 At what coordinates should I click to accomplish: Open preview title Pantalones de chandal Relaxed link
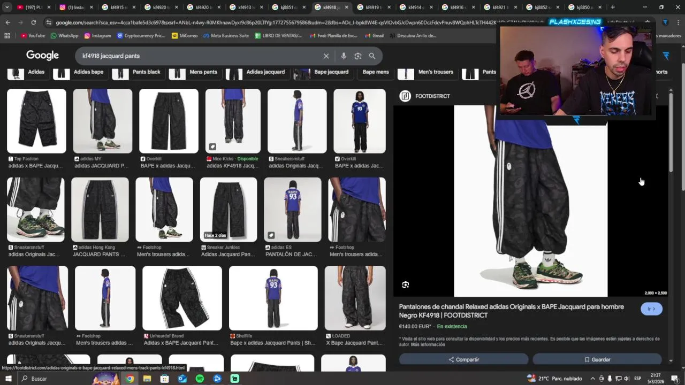tap(511, 311)
